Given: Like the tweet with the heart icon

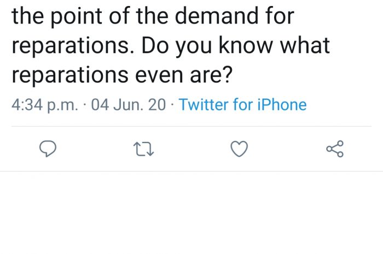Looking at the screenshot, I should point(239,149).
